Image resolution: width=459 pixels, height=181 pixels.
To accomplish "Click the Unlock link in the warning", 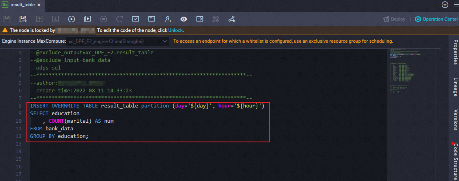I will pos(175,30).
